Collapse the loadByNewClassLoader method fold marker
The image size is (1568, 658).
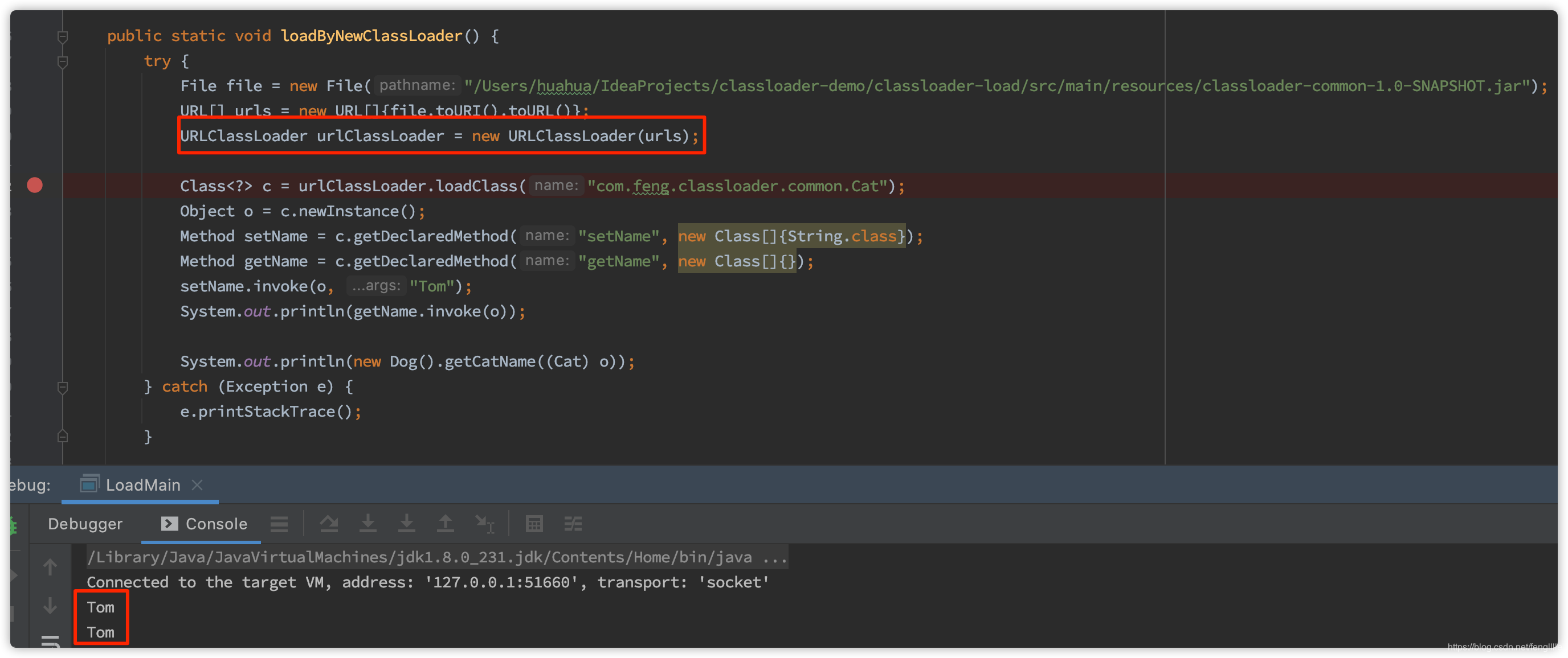coord(62,36)
